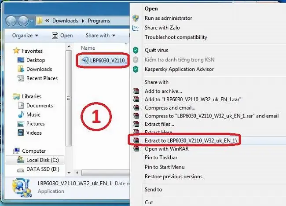286x206 pixels.
Task: Click WinRAR icon beside Add to .rar entry
Action: tap(136, 99)
